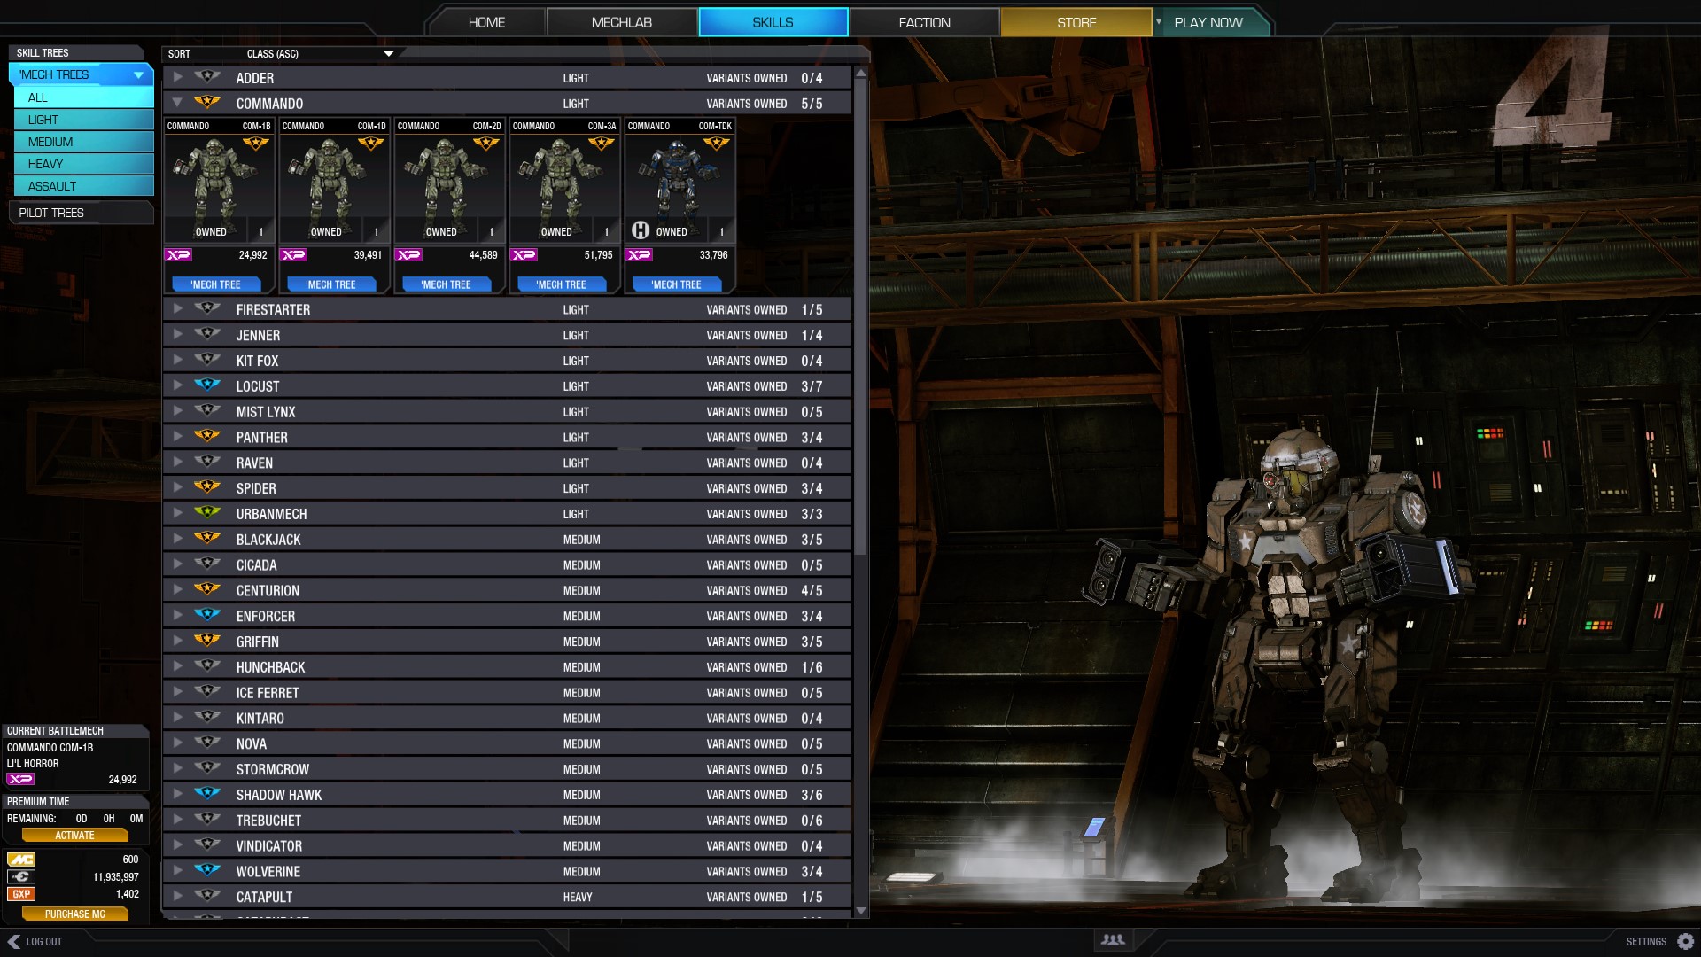Click the gold wings badge on COM-1B card

pyautogui.click(x=256, y=144)
